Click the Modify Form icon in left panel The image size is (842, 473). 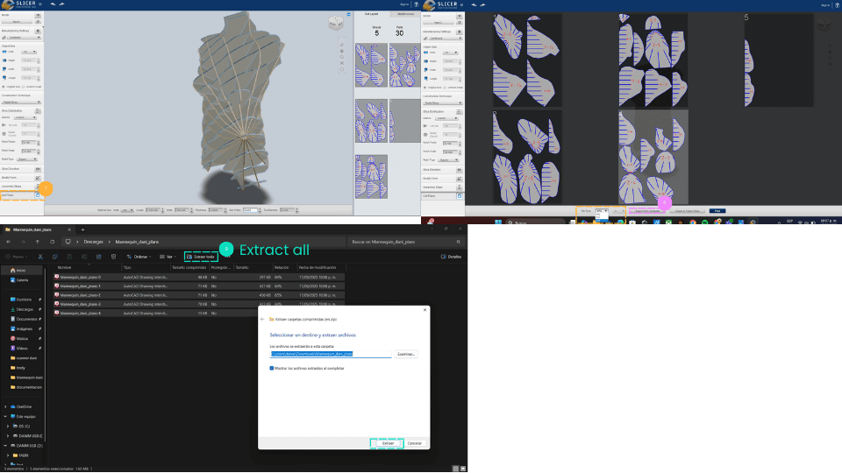click(38, 177)
